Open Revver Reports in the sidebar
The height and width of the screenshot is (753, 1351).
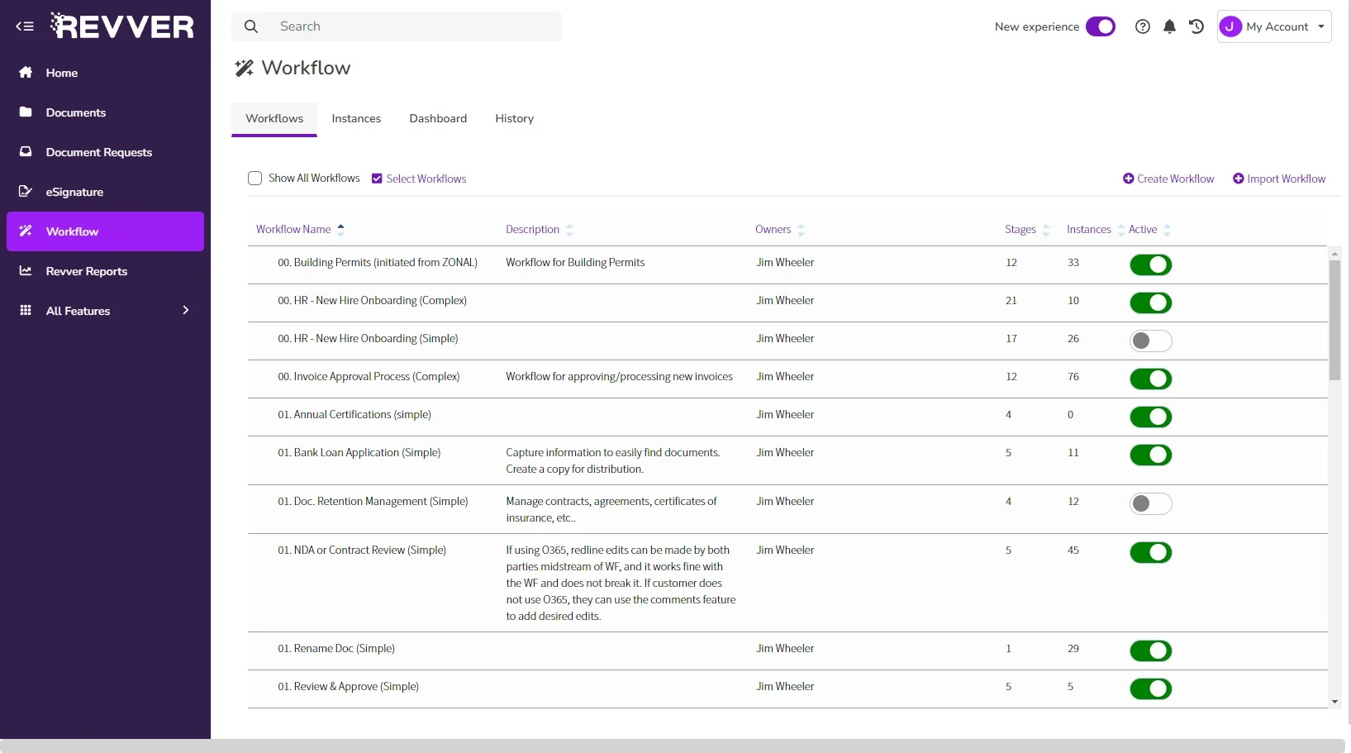pyautogui.click(x=105, y=271)
